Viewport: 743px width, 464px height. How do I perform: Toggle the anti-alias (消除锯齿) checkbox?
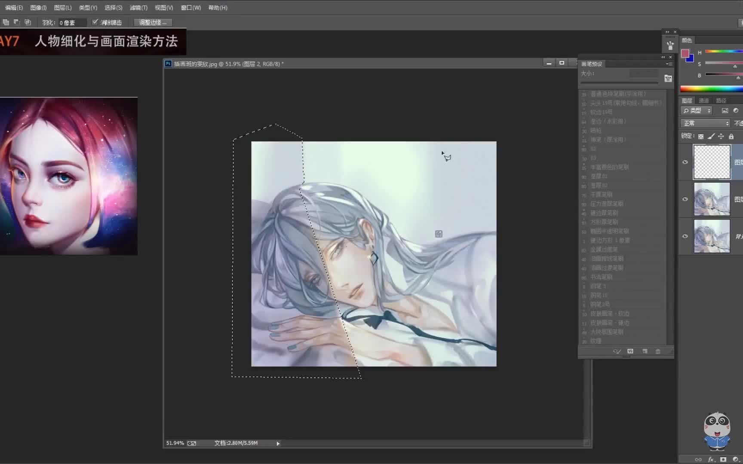[x=95, y=22]
